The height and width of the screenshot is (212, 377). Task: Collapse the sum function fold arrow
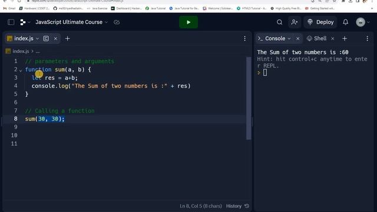21,70
